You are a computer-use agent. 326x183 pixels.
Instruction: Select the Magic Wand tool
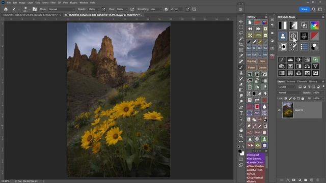coord(241,39)
